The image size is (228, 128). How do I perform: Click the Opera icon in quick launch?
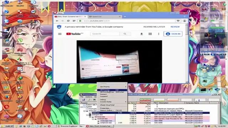pos(49,126)
